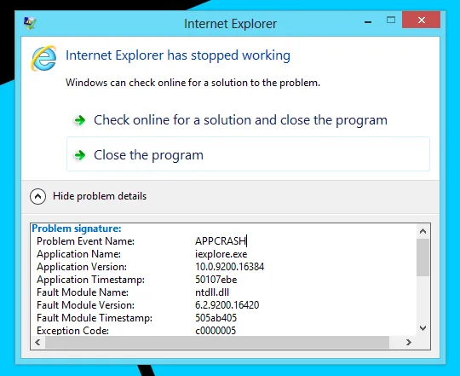
Task: Click the 'Internet Explorer' window title text
Action: click(x=230, y=24)
